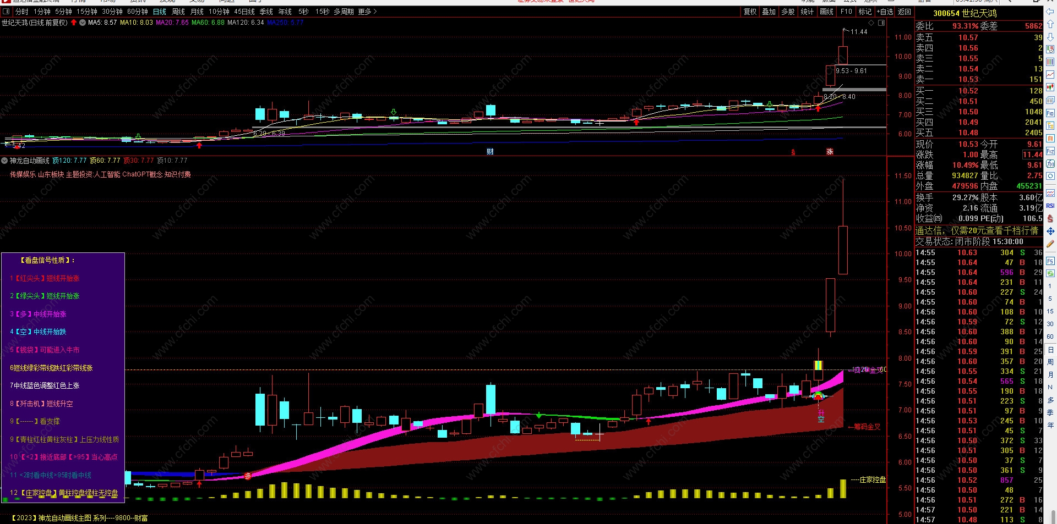Click the MA5: 8.57 indicator label
The image size is (1057, 524).
[x=102, y=23]
